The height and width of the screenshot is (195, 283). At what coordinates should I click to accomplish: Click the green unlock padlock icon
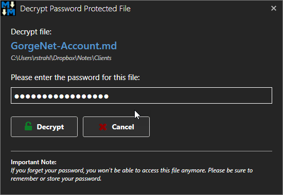28,126
